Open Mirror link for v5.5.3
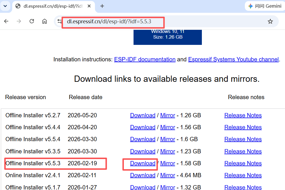Viewport: 285px width, 190px height. pyautogui.click(x=168, y=163)
